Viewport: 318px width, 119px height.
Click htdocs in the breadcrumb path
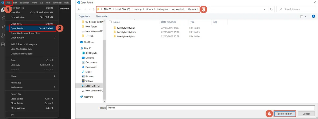pyautogui.click(x=150, y=9)
